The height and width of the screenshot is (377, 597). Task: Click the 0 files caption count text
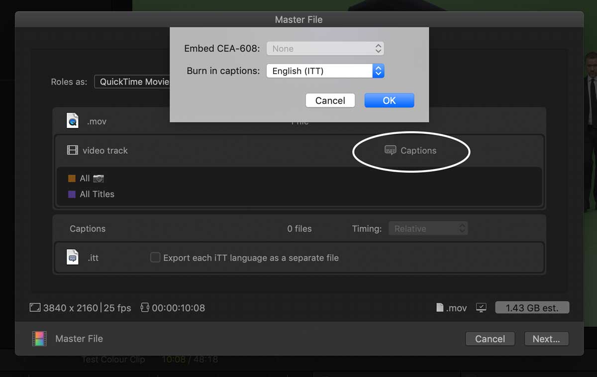pos(299,229)
